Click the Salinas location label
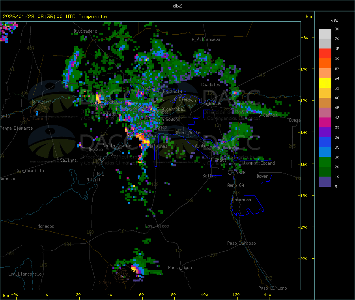This screenshot has width=355, height=300. (x=68, y=160)
